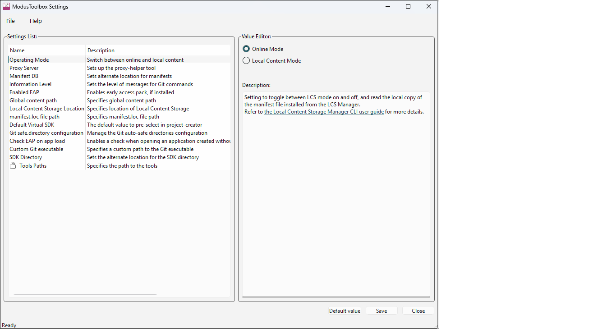Select the Manifest DB setting

[24, 76]
